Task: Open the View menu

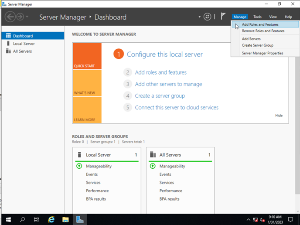Action: 273,17
